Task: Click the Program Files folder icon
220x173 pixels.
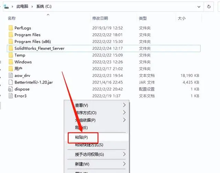Action: coord(11,35)
